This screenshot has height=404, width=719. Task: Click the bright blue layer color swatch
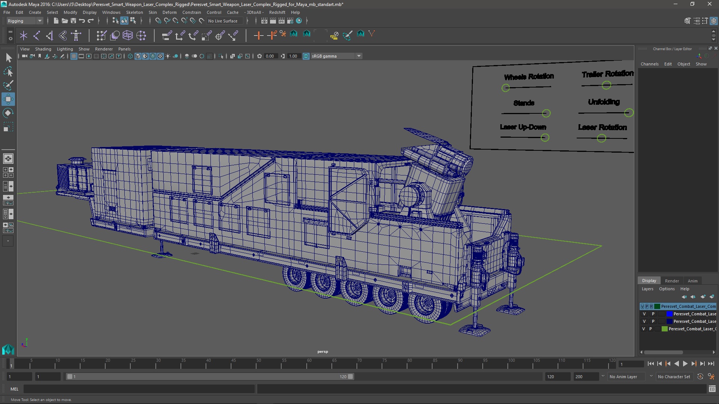pyautogui.click(x=670, y=314)
